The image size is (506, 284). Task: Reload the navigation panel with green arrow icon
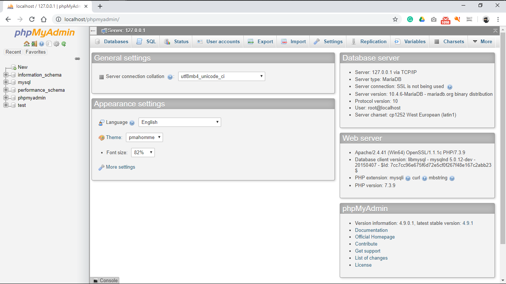click(64, 44)
